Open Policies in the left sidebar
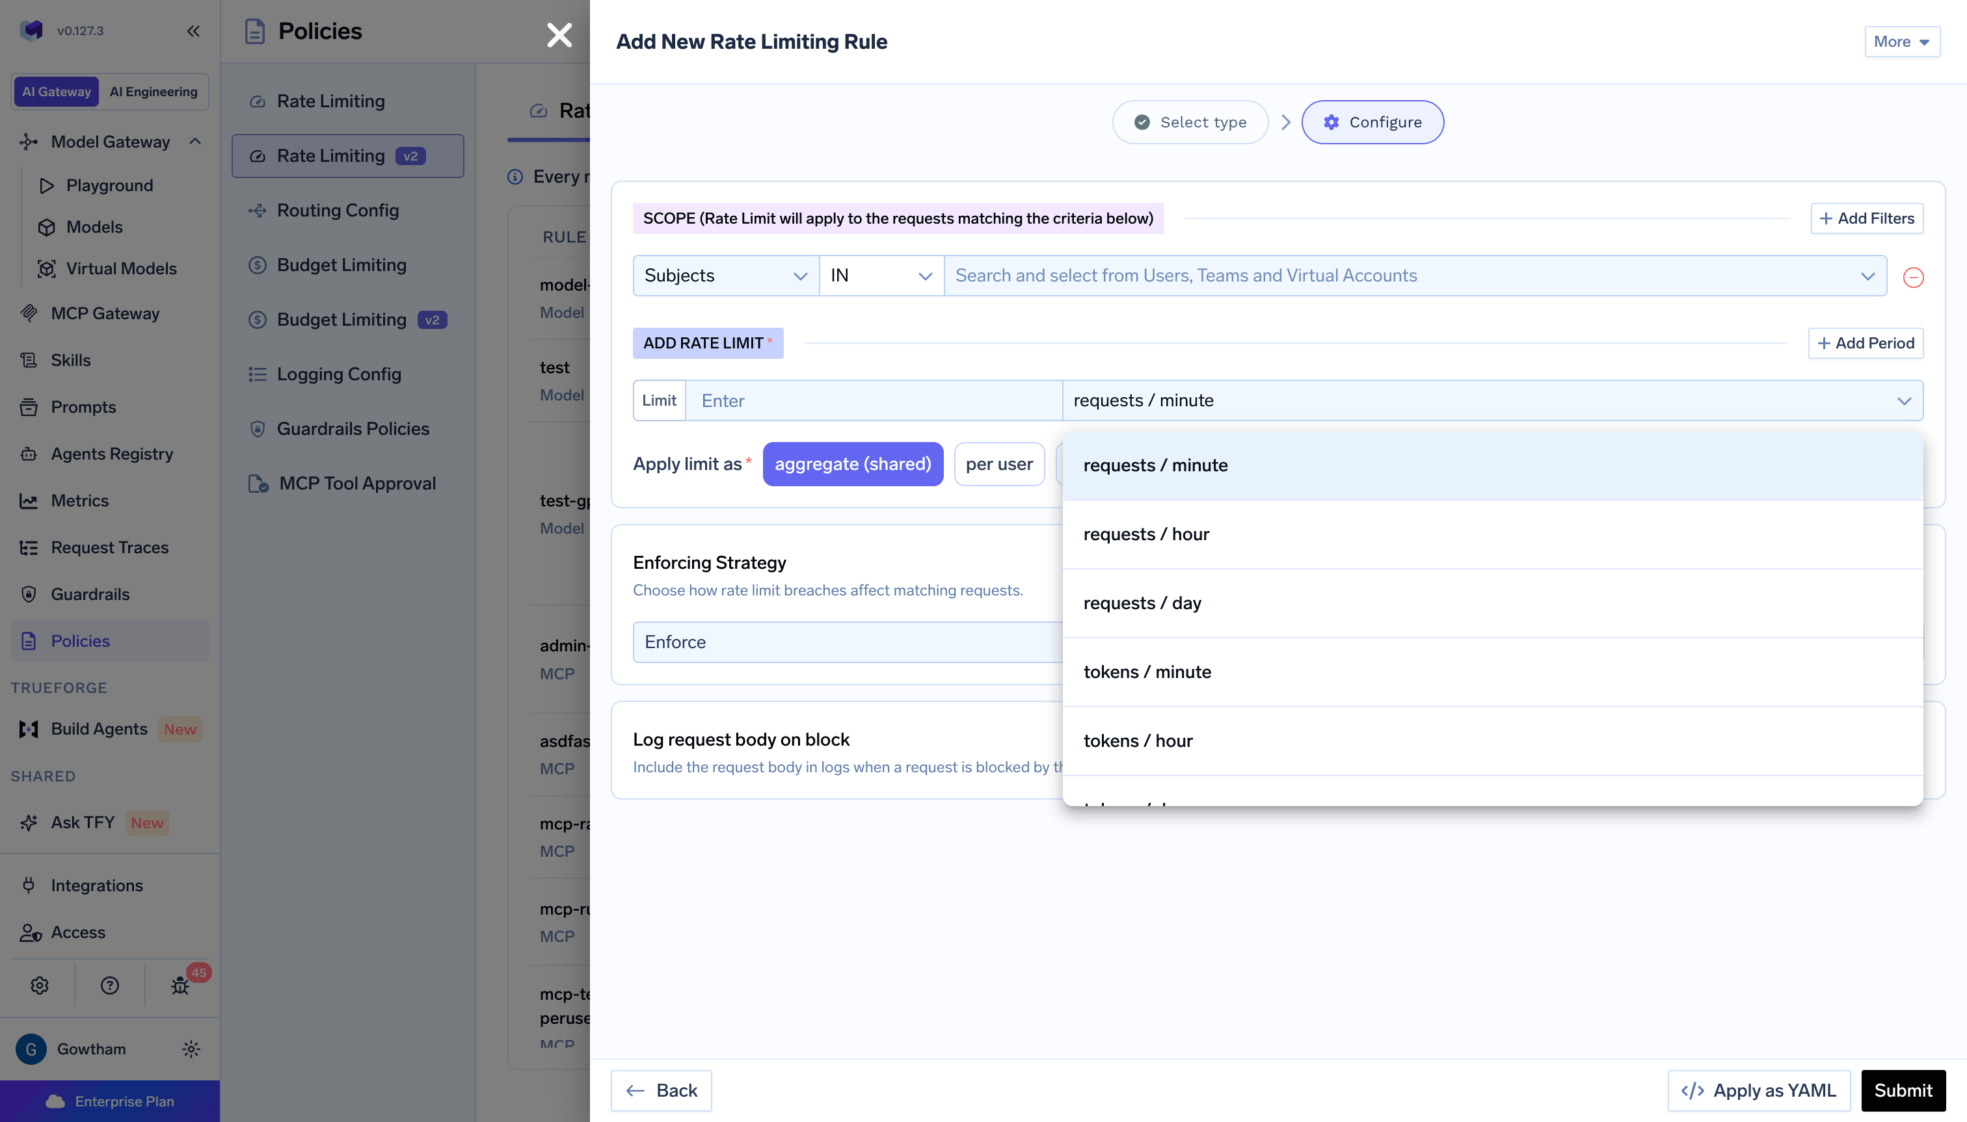 pos(109,642)
